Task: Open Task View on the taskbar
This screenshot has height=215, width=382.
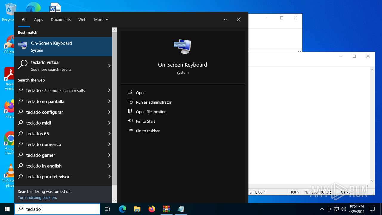Action: tap(107, 209)
